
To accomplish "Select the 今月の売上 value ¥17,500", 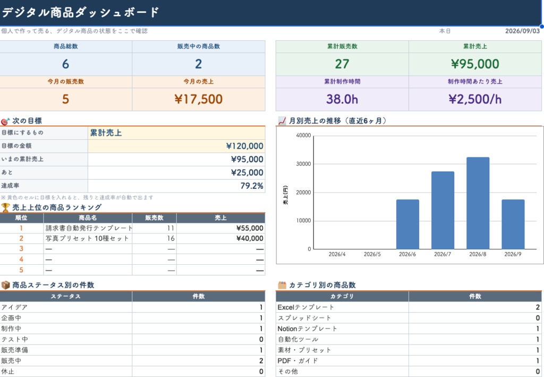I will [199, 99].
